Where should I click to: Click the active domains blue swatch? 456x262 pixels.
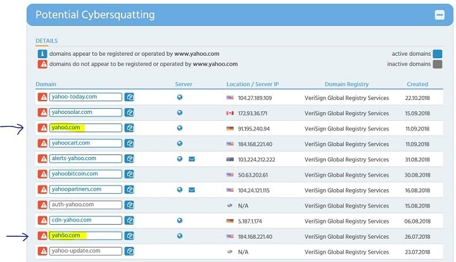point(437,54)
